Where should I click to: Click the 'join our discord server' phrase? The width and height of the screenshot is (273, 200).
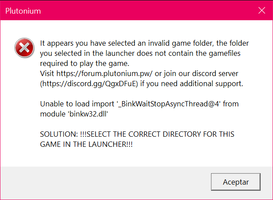click(x=201, y=74)
